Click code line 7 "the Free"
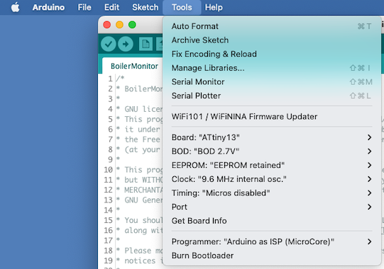384x269 pixels. click(x=139, y=139)
